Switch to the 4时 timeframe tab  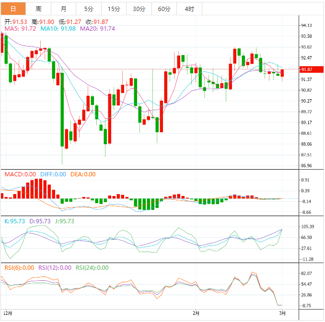(189, 9)
